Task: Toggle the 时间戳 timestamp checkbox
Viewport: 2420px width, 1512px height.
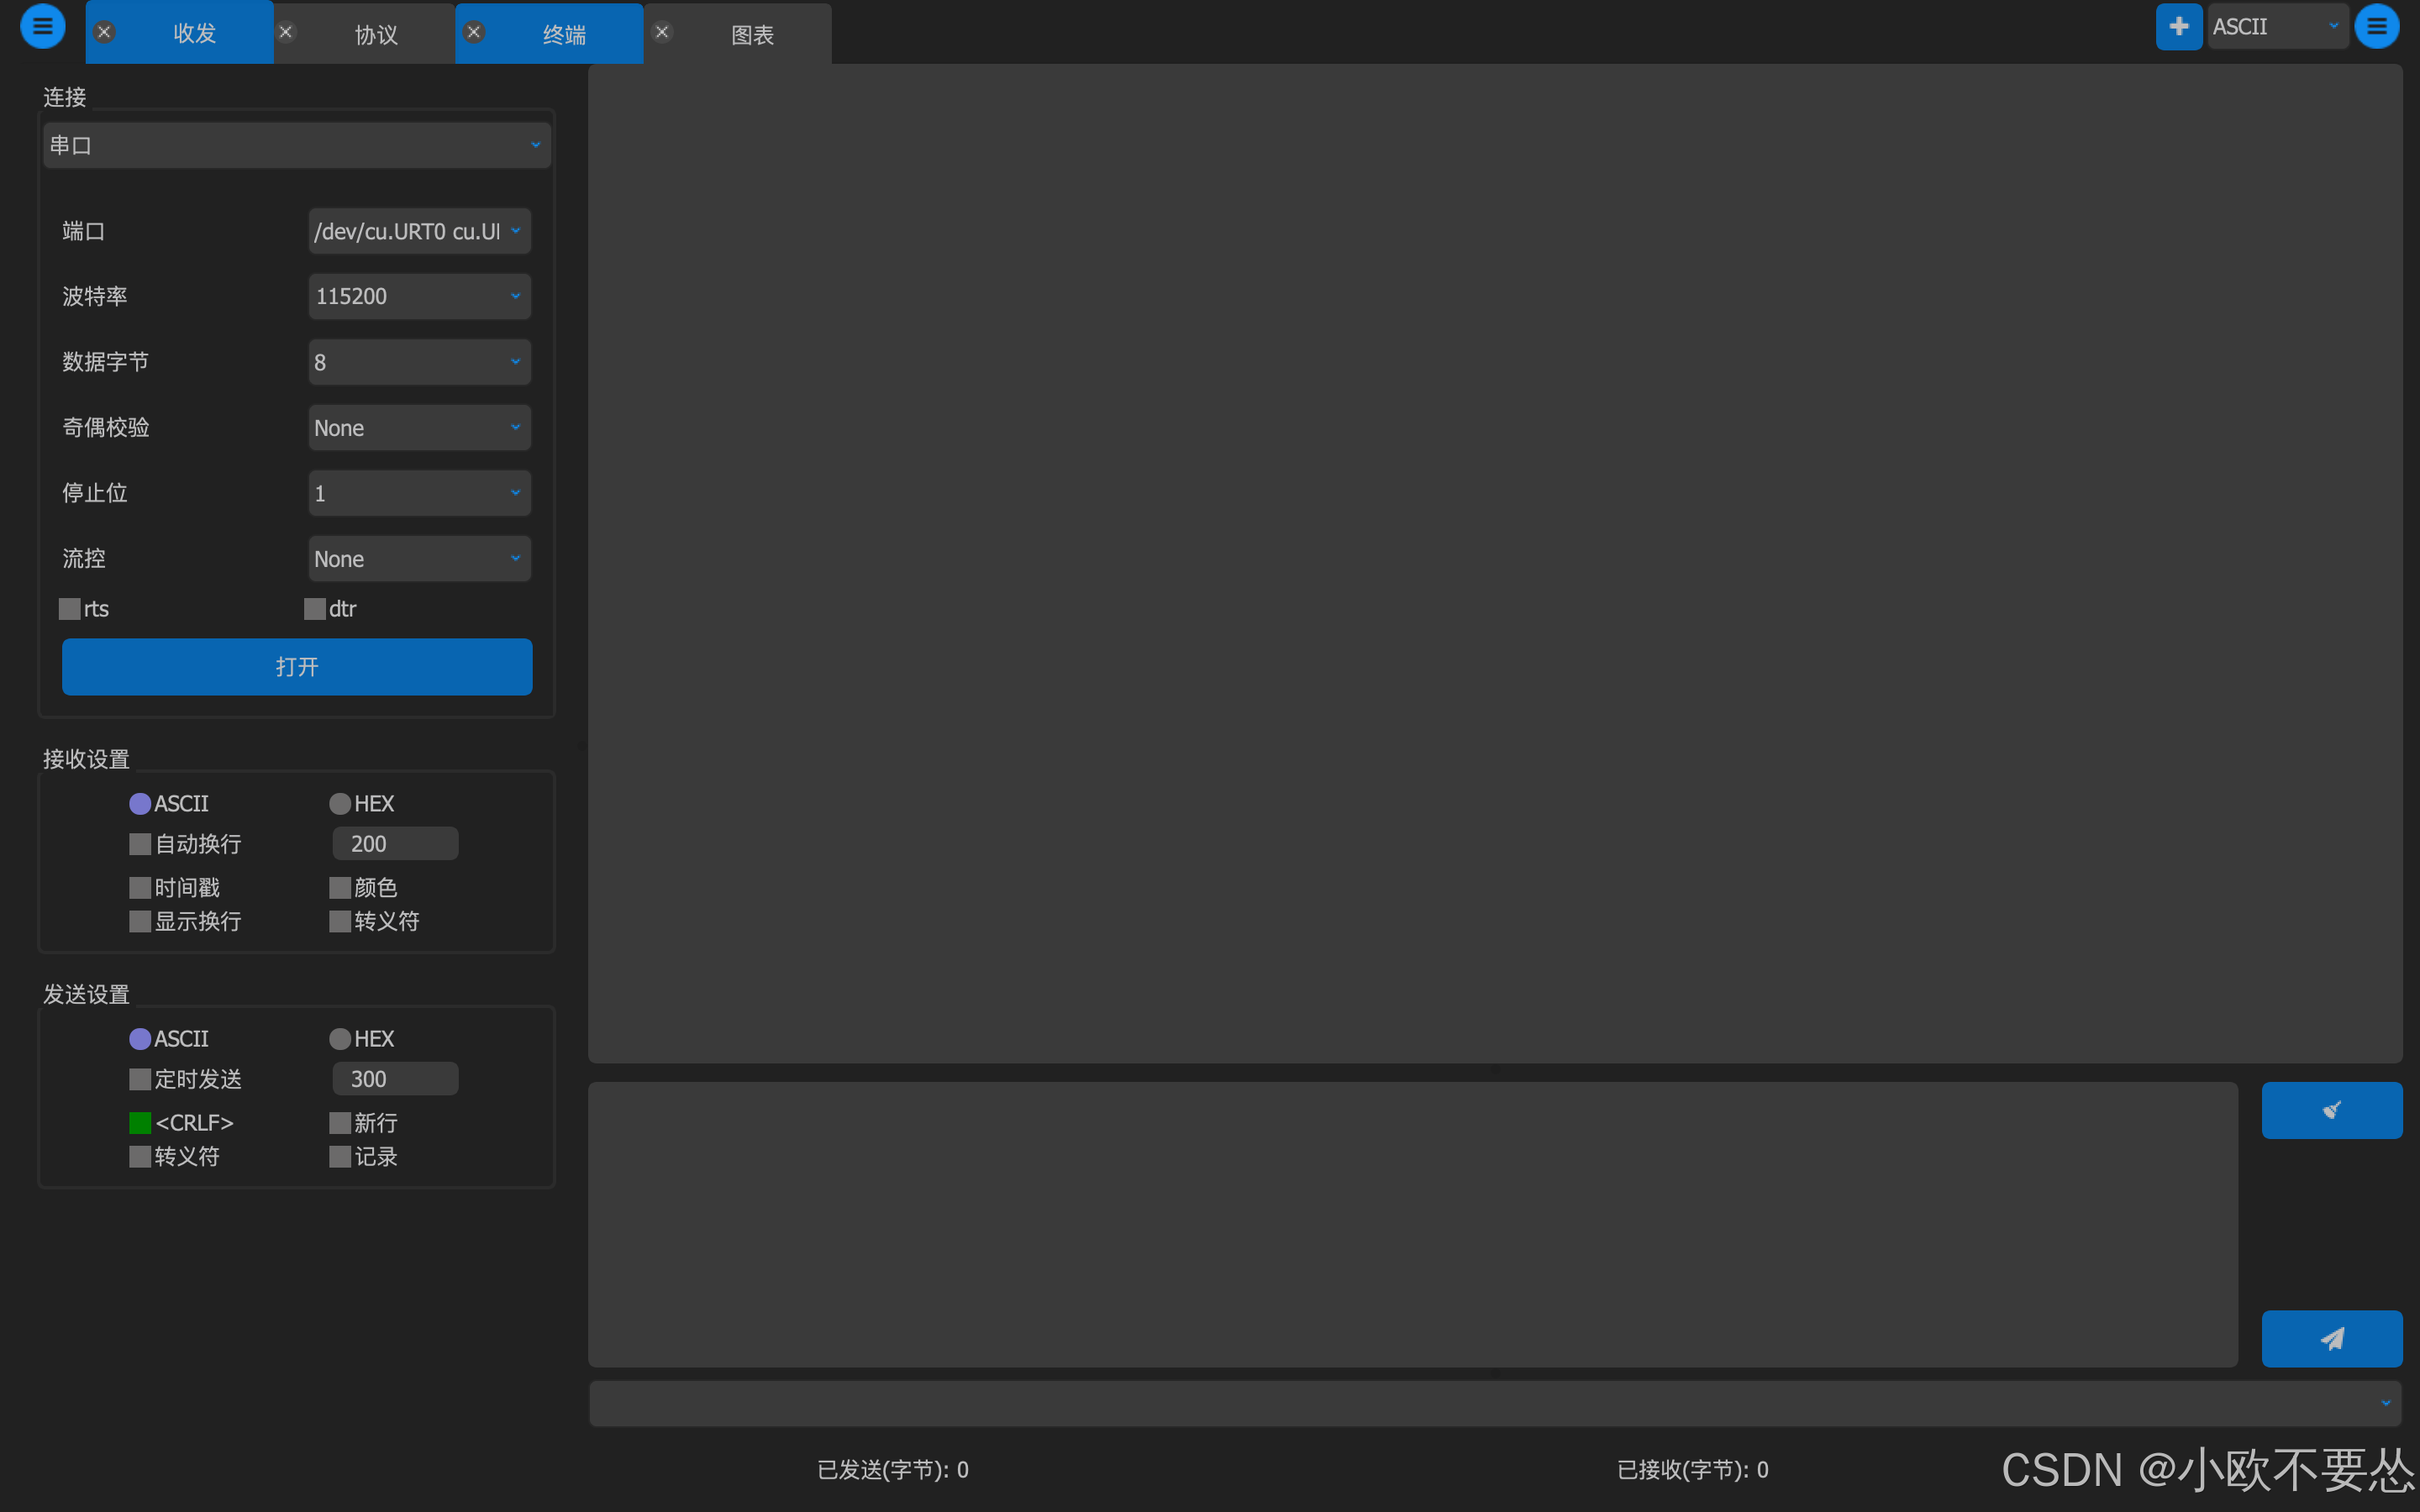Action: point(140,888)
